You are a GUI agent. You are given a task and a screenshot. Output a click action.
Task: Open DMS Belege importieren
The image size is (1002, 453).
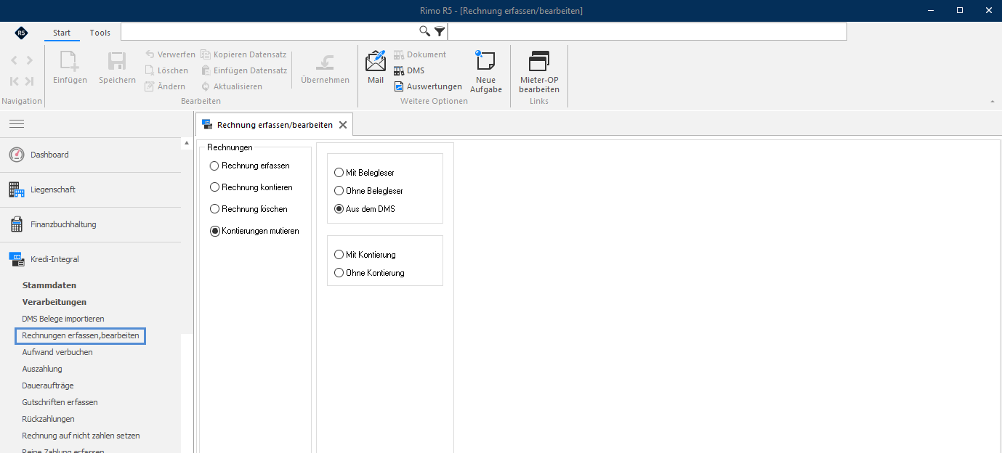pos(63,319)
